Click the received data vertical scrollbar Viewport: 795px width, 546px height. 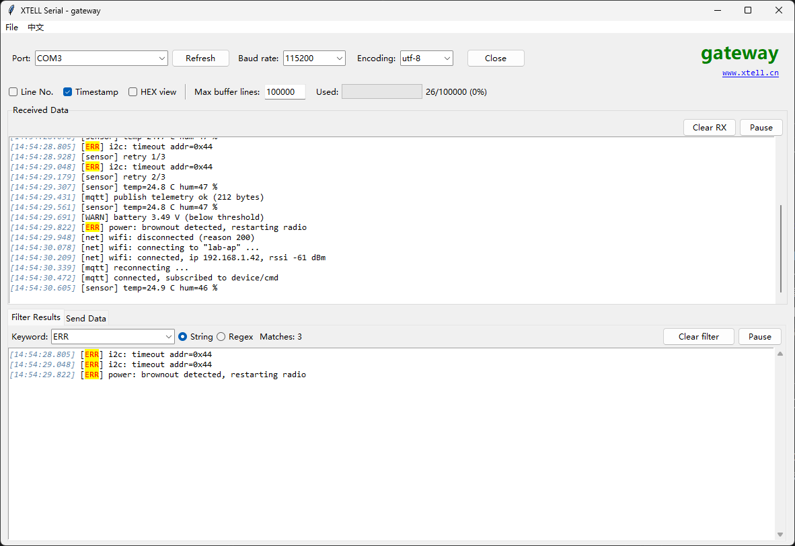[x=781, y=248]
